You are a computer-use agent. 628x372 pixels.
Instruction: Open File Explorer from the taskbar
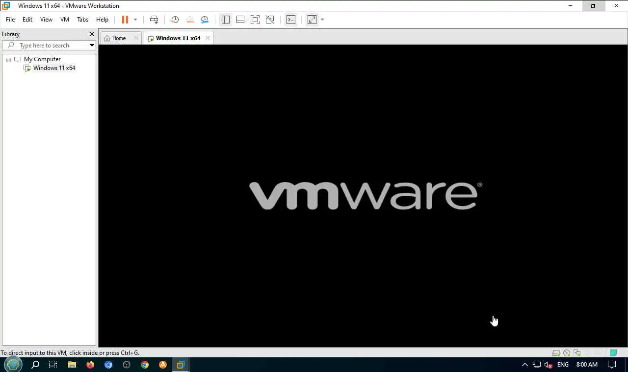coord(72,365)
